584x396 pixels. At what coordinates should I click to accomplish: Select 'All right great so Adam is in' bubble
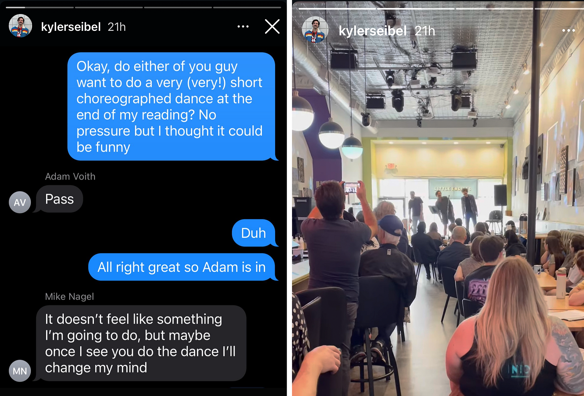tap(182, 267)
